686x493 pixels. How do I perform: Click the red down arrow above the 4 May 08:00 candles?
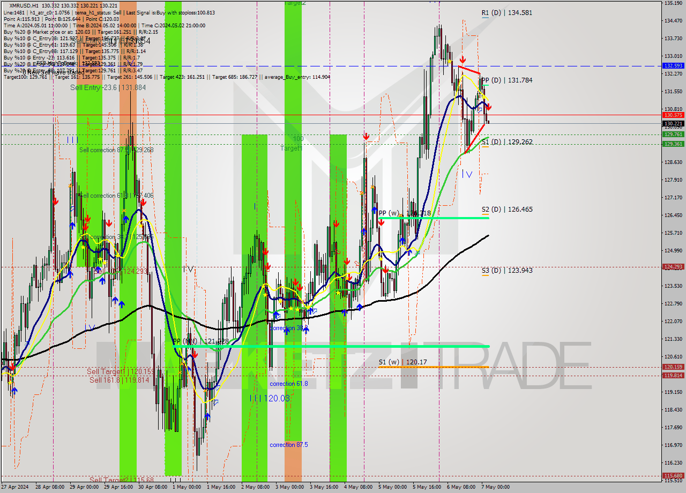point(366,136)
